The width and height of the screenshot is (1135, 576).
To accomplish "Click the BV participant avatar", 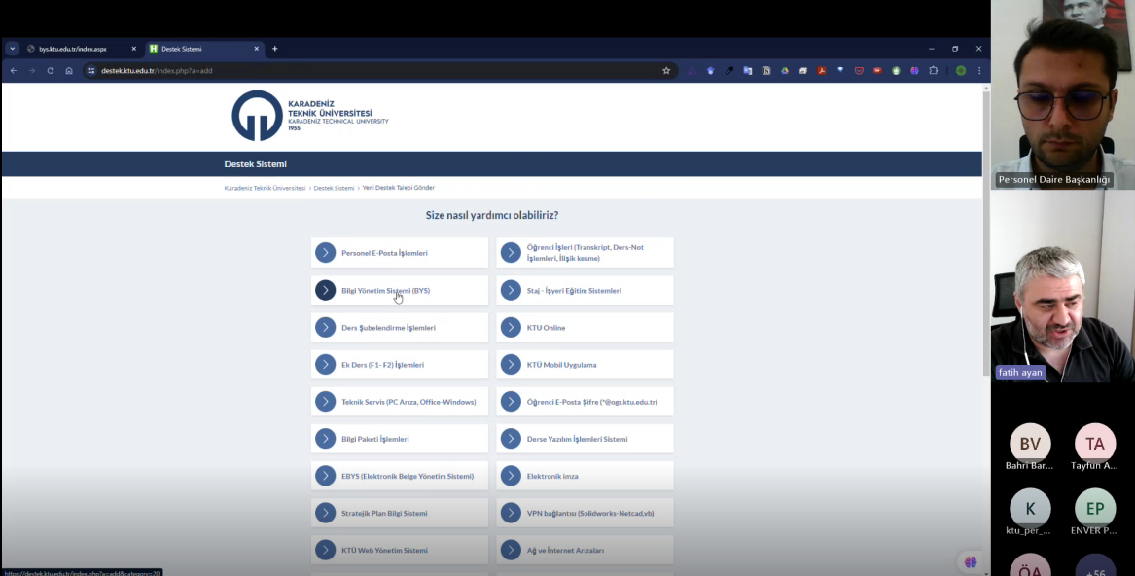I will coord(1030,444).
